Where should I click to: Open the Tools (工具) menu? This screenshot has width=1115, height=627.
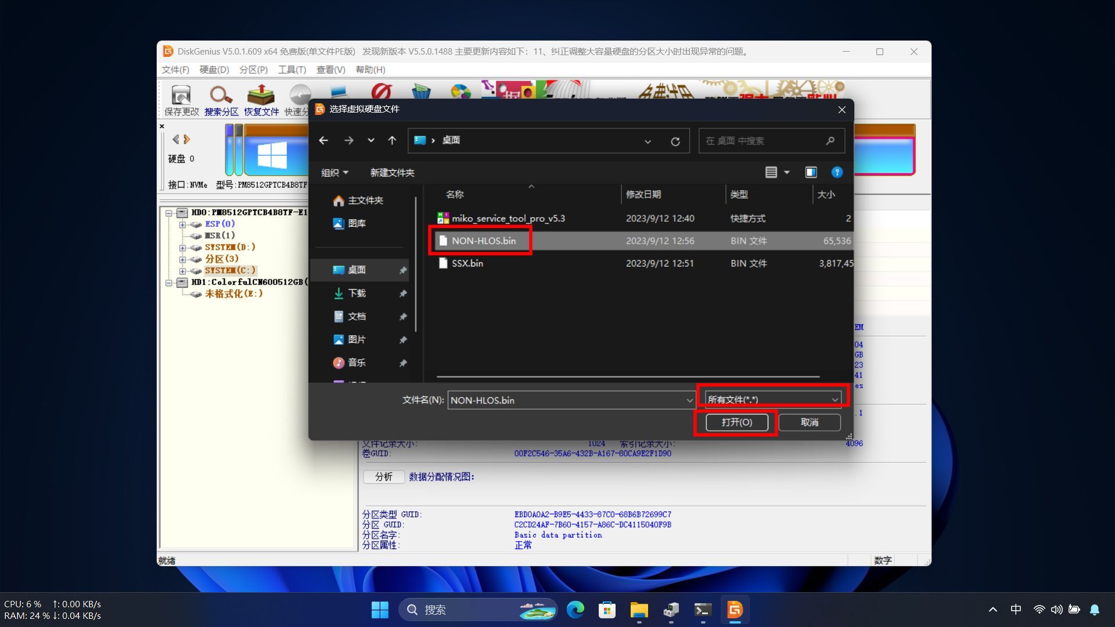[x=292, y=70]
